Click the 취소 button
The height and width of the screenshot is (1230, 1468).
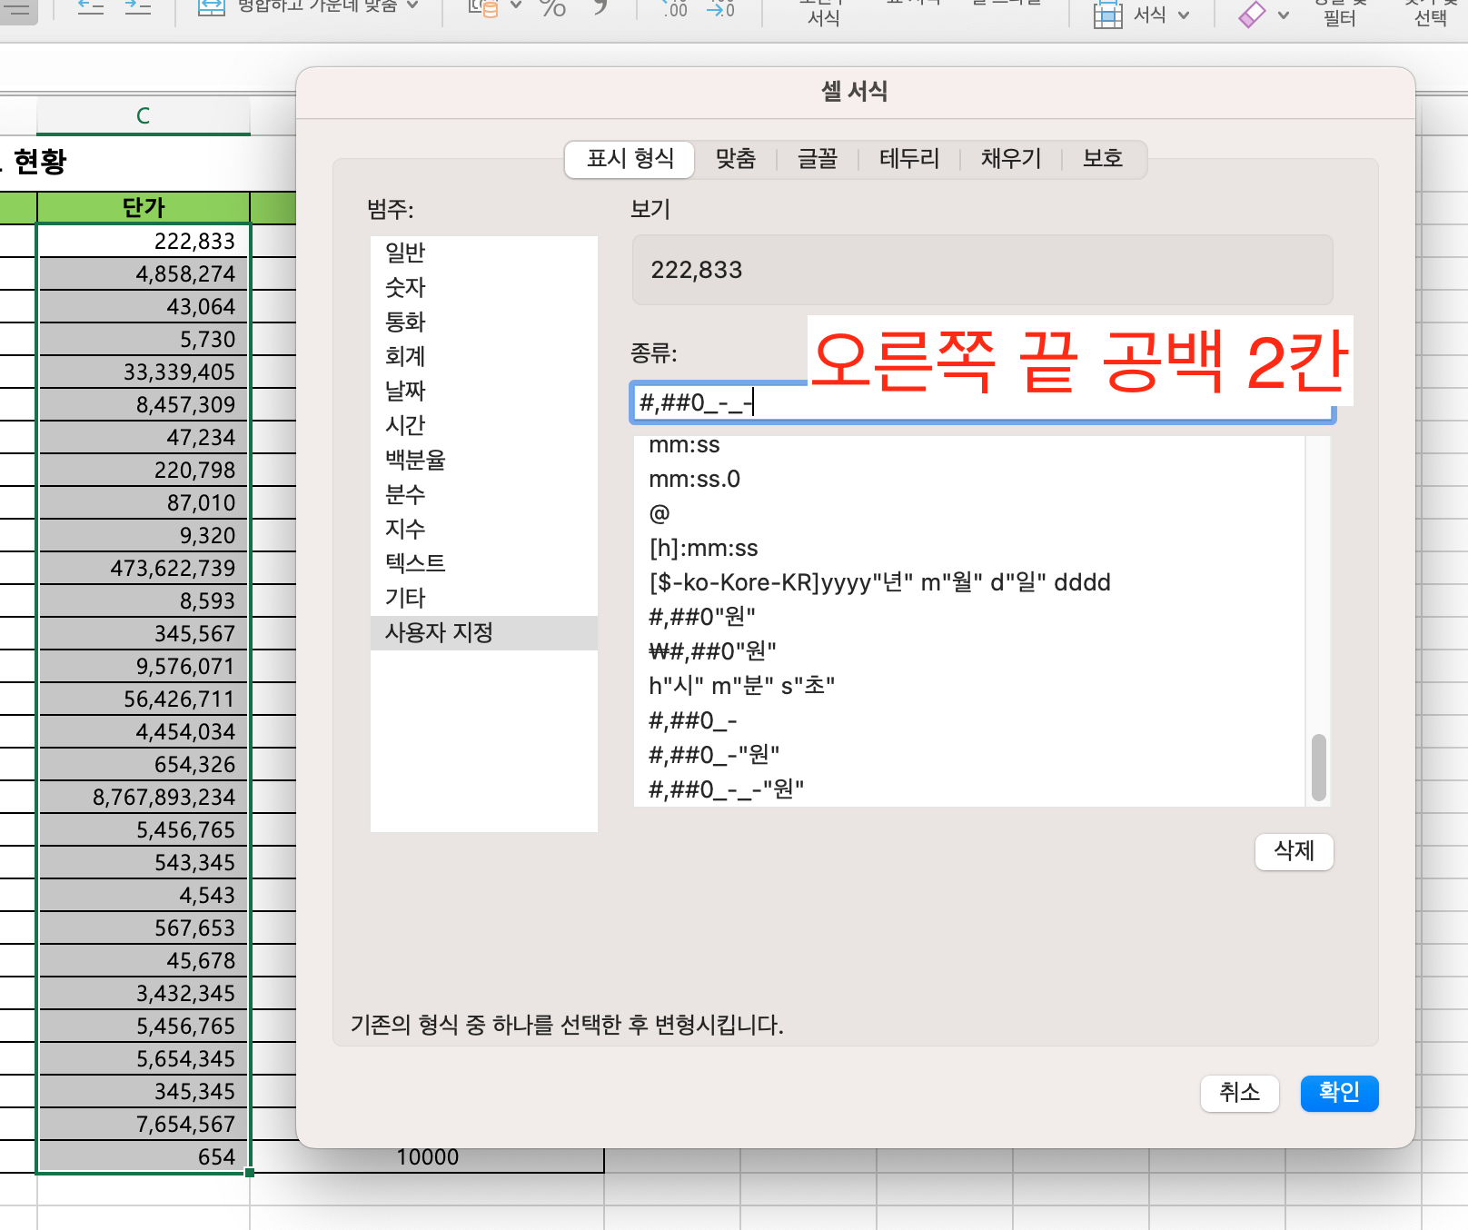[1240, 1093]
